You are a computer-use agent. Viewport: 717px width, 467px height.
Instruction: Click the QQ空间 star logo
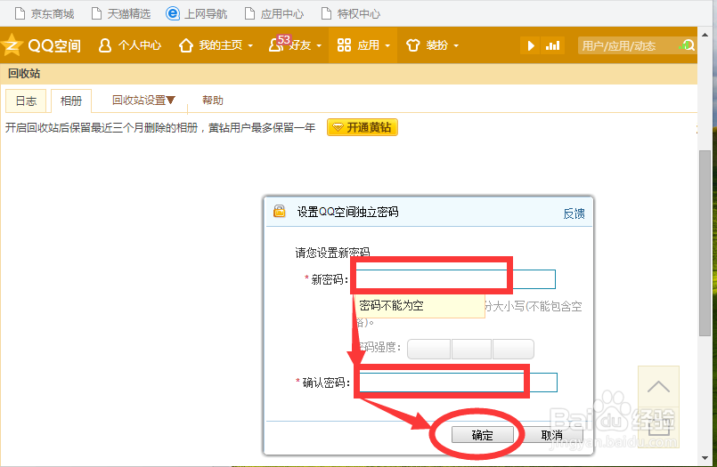pos(12,45)
